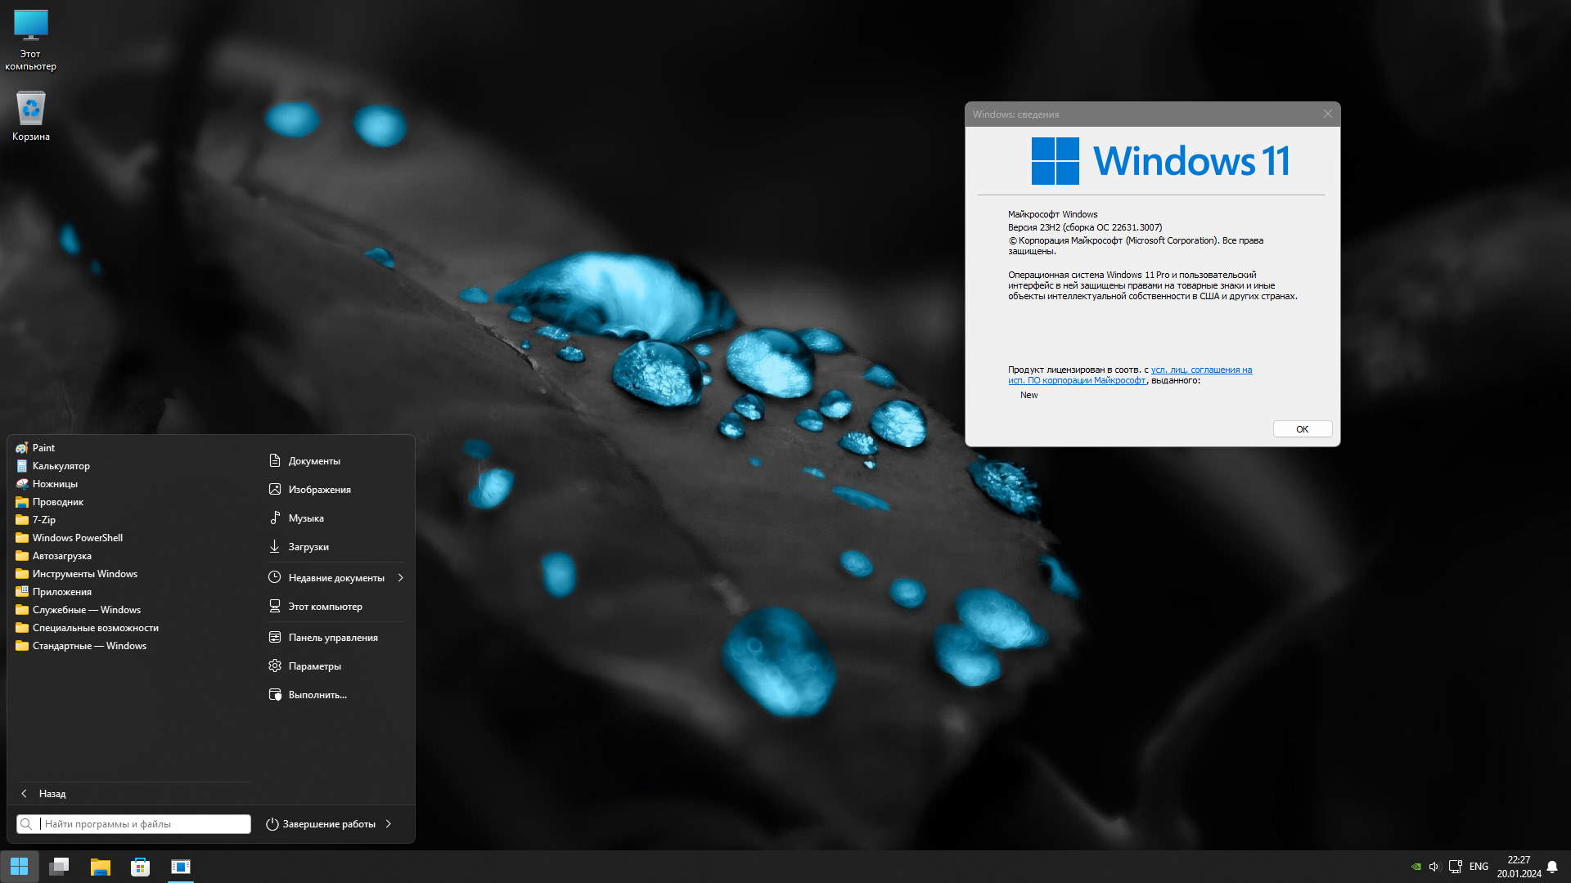Image resolution: width=1571 pixels, height=883 pixels.
Task: Open Task View from the taskbar
Action: (59, 867)
